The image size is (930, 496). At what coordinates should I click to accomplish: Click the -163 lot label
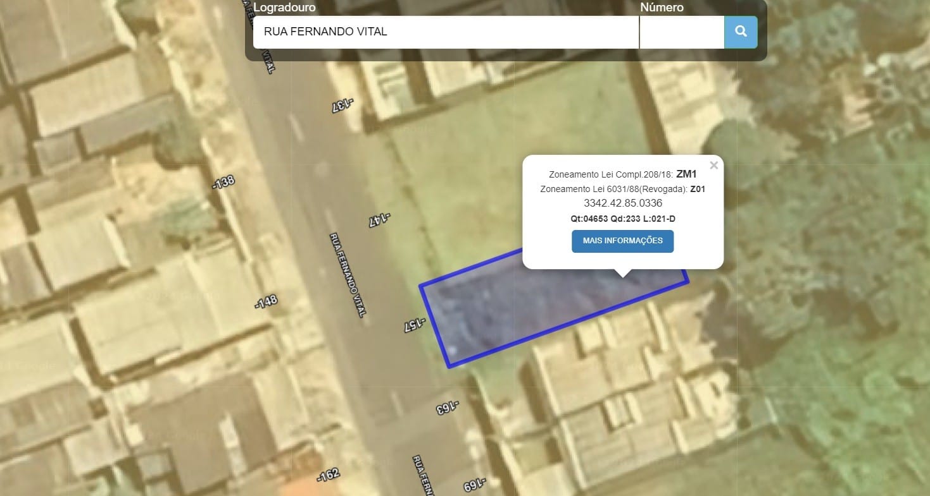click(x=448, y=408)
